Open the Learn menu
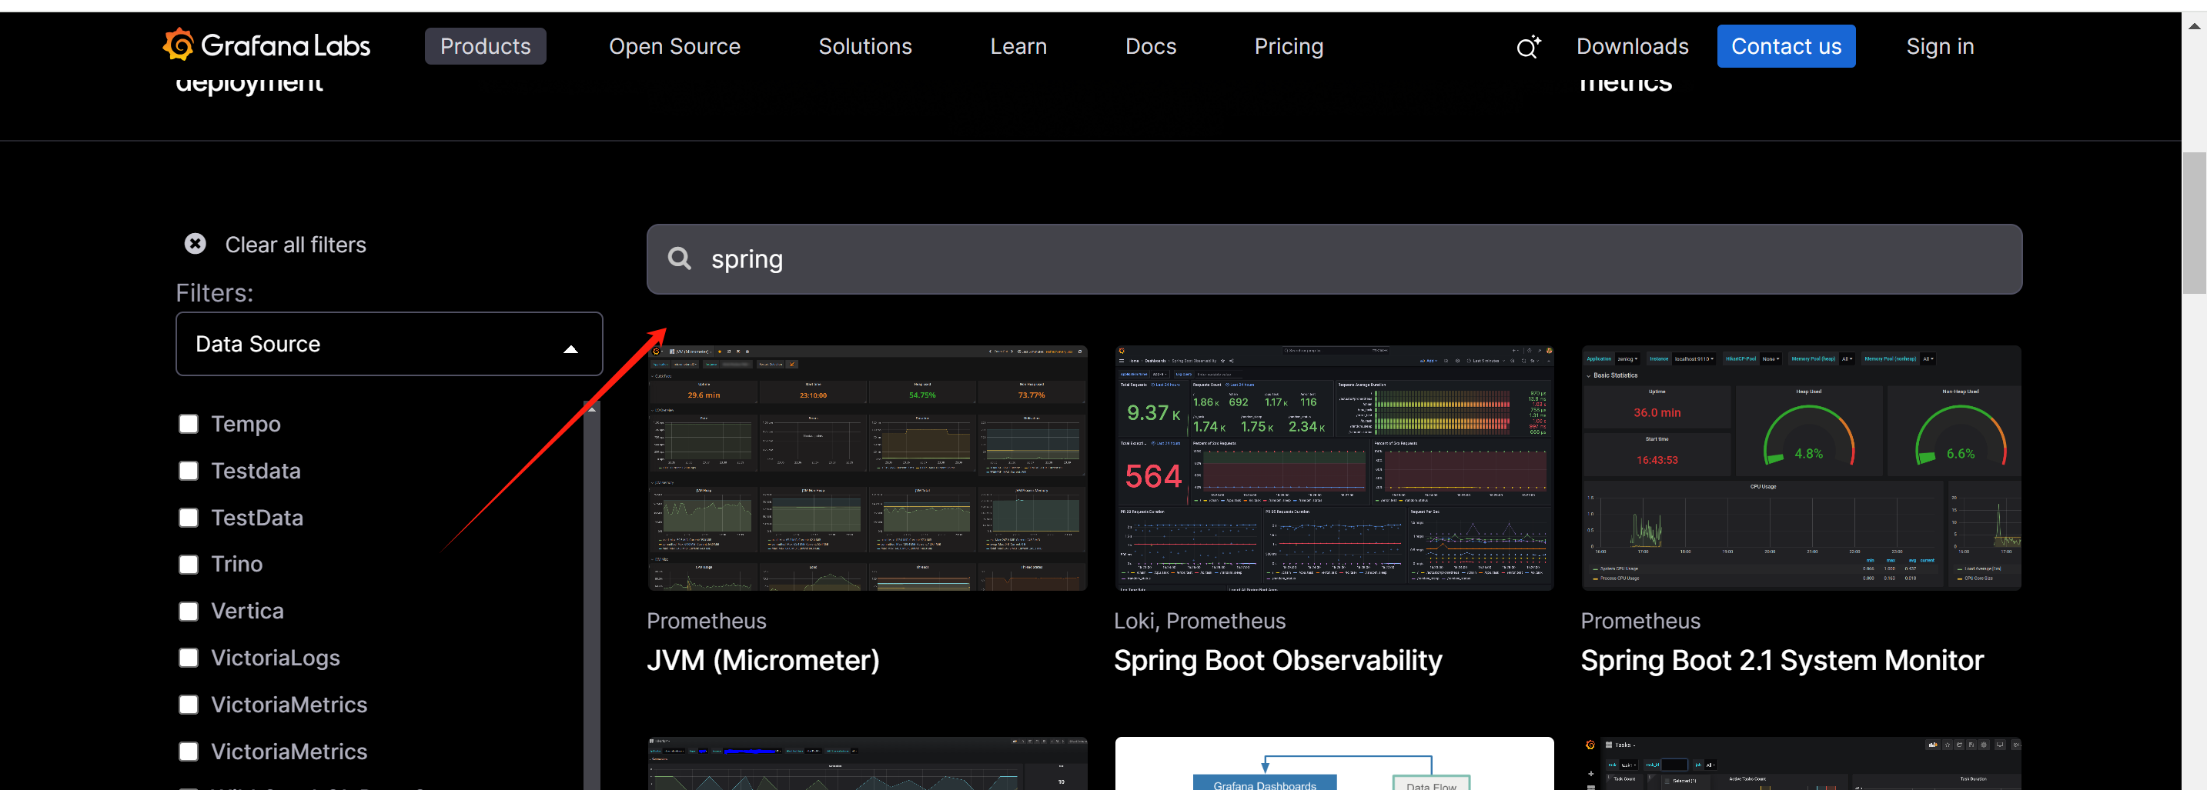 coord(1018,46)
